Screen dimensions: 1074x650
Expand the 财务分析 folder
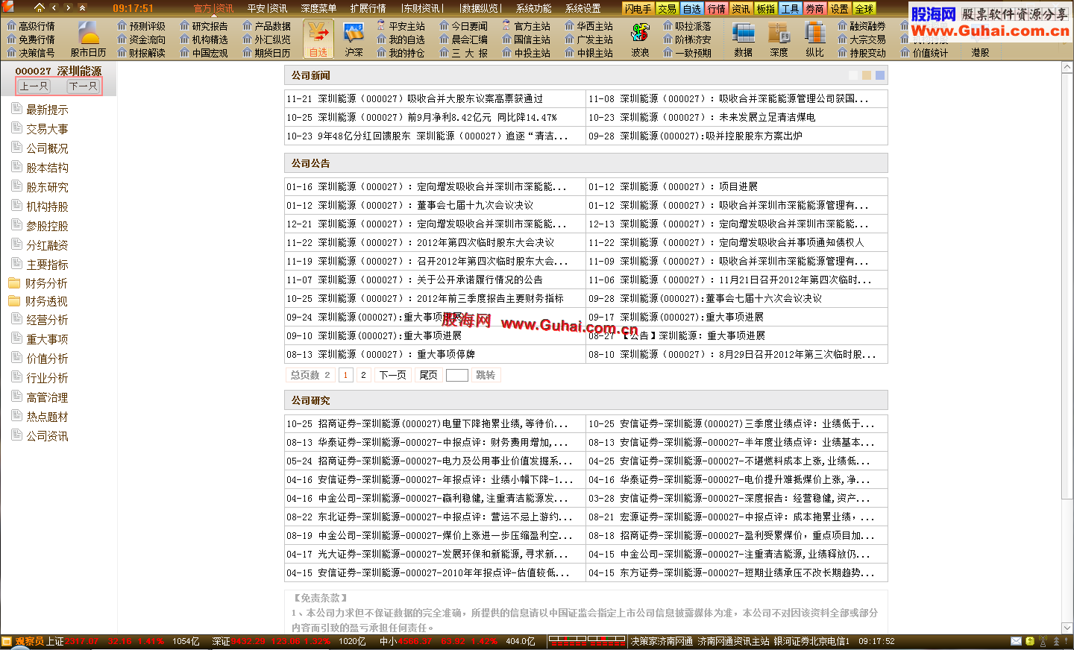point(38,283)
